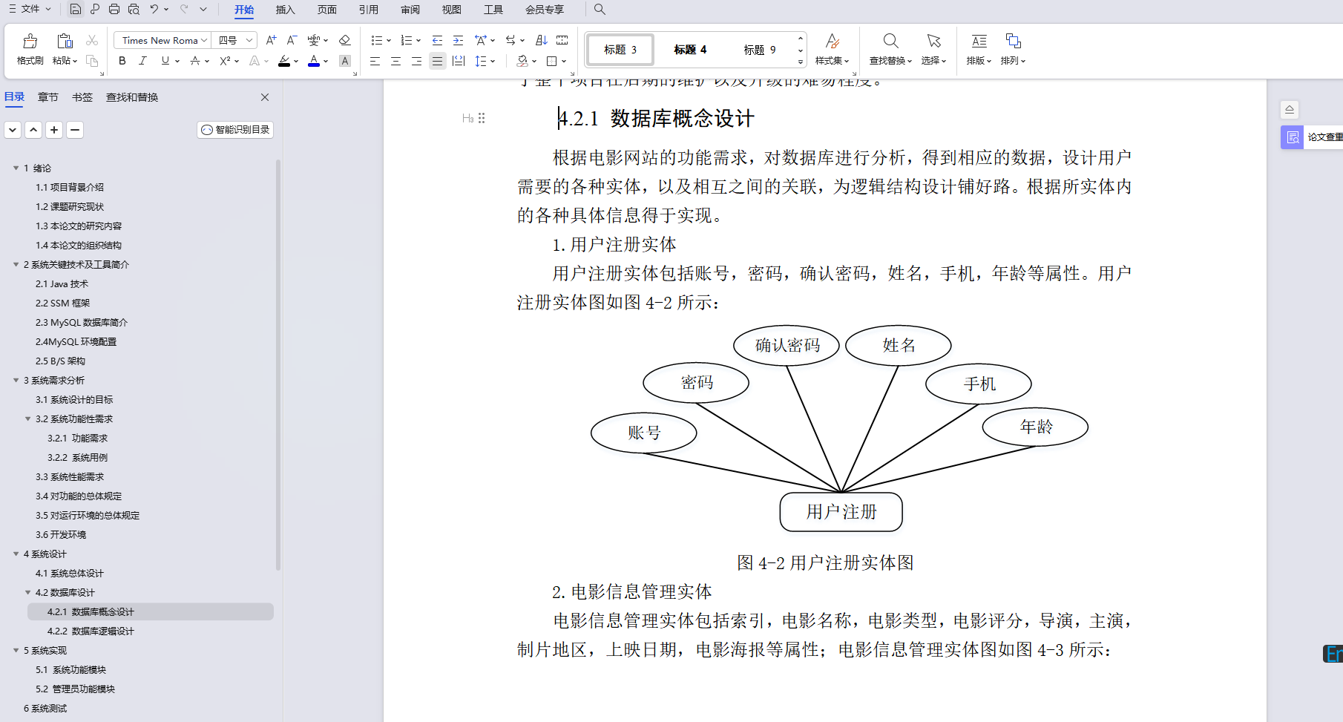Toggle Underline formatting
Screen dimensions: 1343x722
pyautogui.click(x=165, y=61)
